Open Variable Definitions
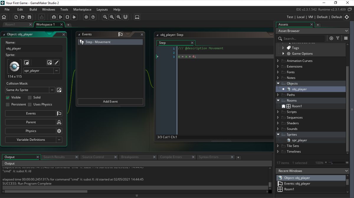This screenshot has height=198, width=354. (x=31, y=140)
